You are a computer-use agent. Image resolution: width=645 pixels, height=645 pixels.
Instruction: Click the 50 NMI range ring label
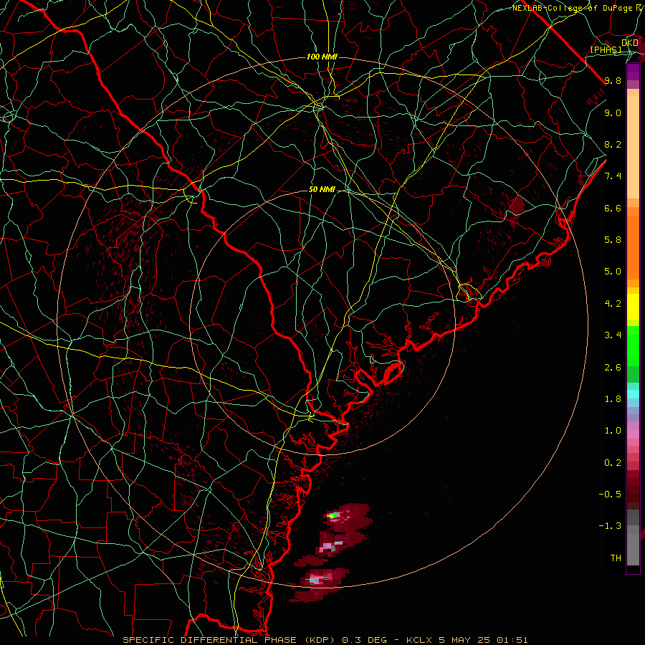coord(322,190)
